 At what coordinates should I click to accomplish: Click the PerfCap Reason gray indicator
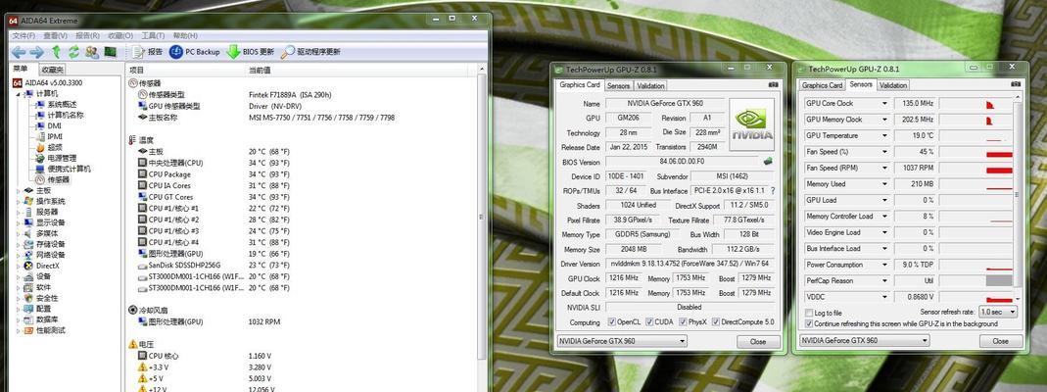(1000, 280)
